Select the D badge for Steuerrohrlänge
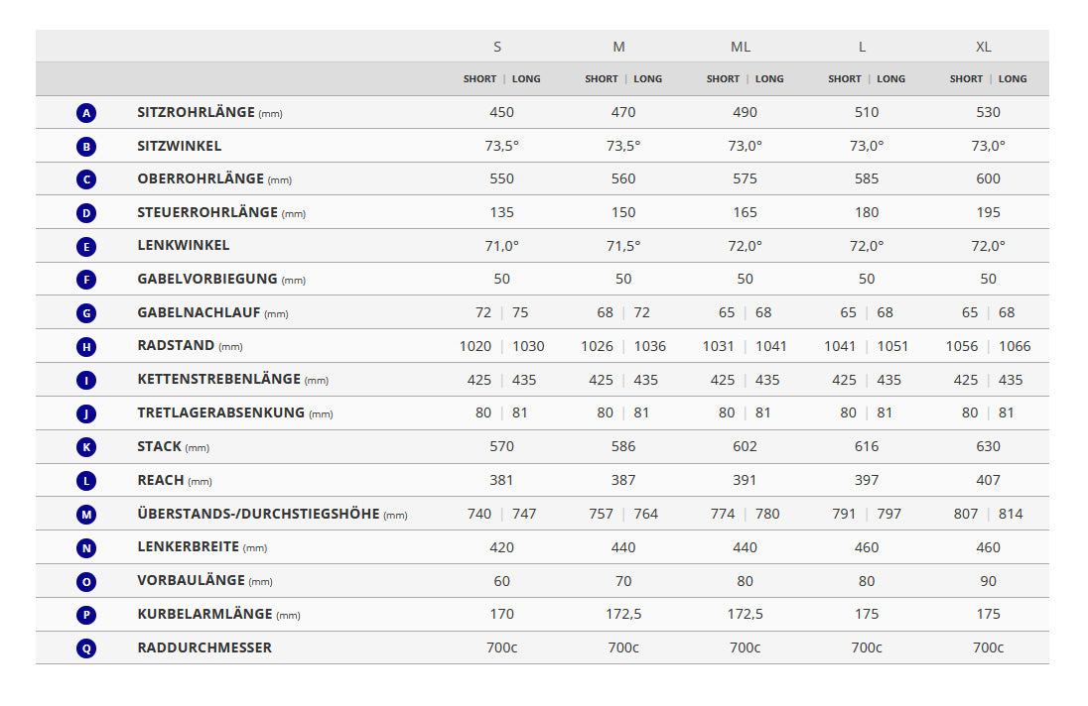The height and width of the screenshot is (706, 1088). coord(86,213)
